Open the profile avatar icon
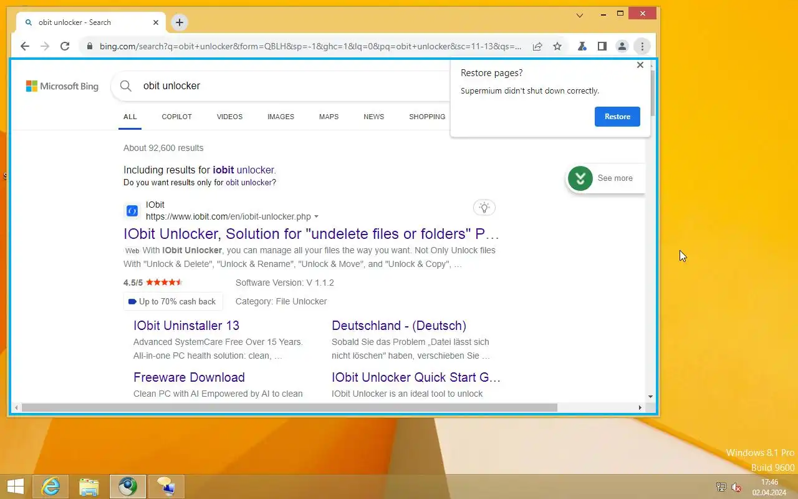This screenshot has width=798, height=499. pos(622,46)
